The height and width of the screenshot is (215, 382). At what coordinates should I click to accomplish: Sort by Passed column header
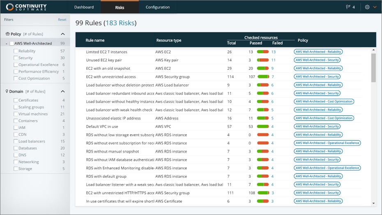click(x=256, y=43)
